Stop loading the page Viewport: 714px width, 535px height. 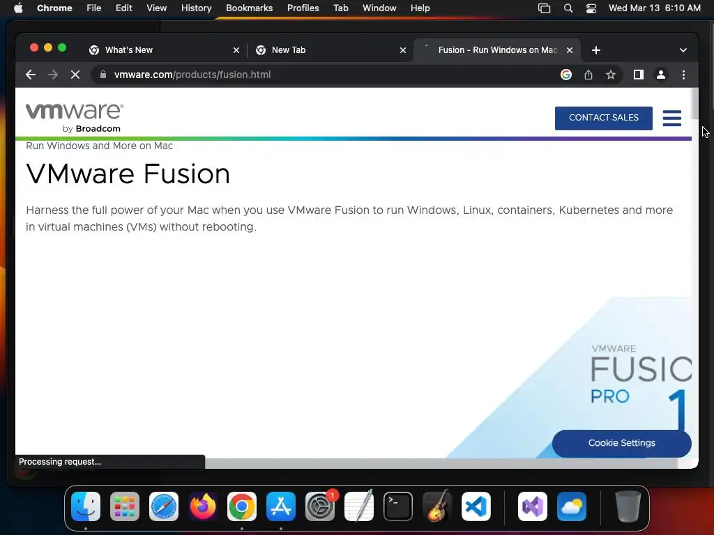[x=75, y=75]
